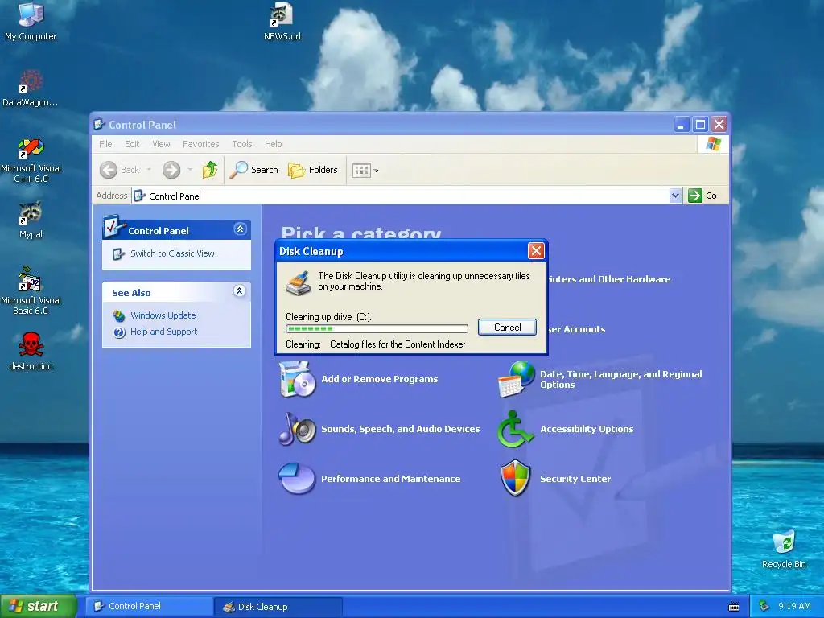Click the Windows Update icon
Image resolution: width=824 pixels, height=618 pixels.
pos(119,315)
